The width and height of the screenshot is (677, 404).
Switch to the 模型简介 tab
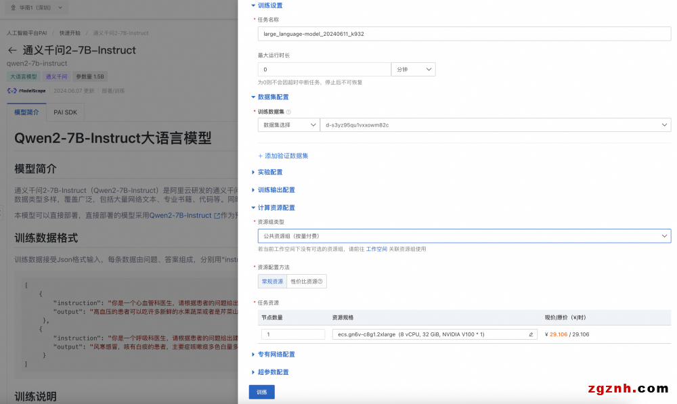point(27,112)
